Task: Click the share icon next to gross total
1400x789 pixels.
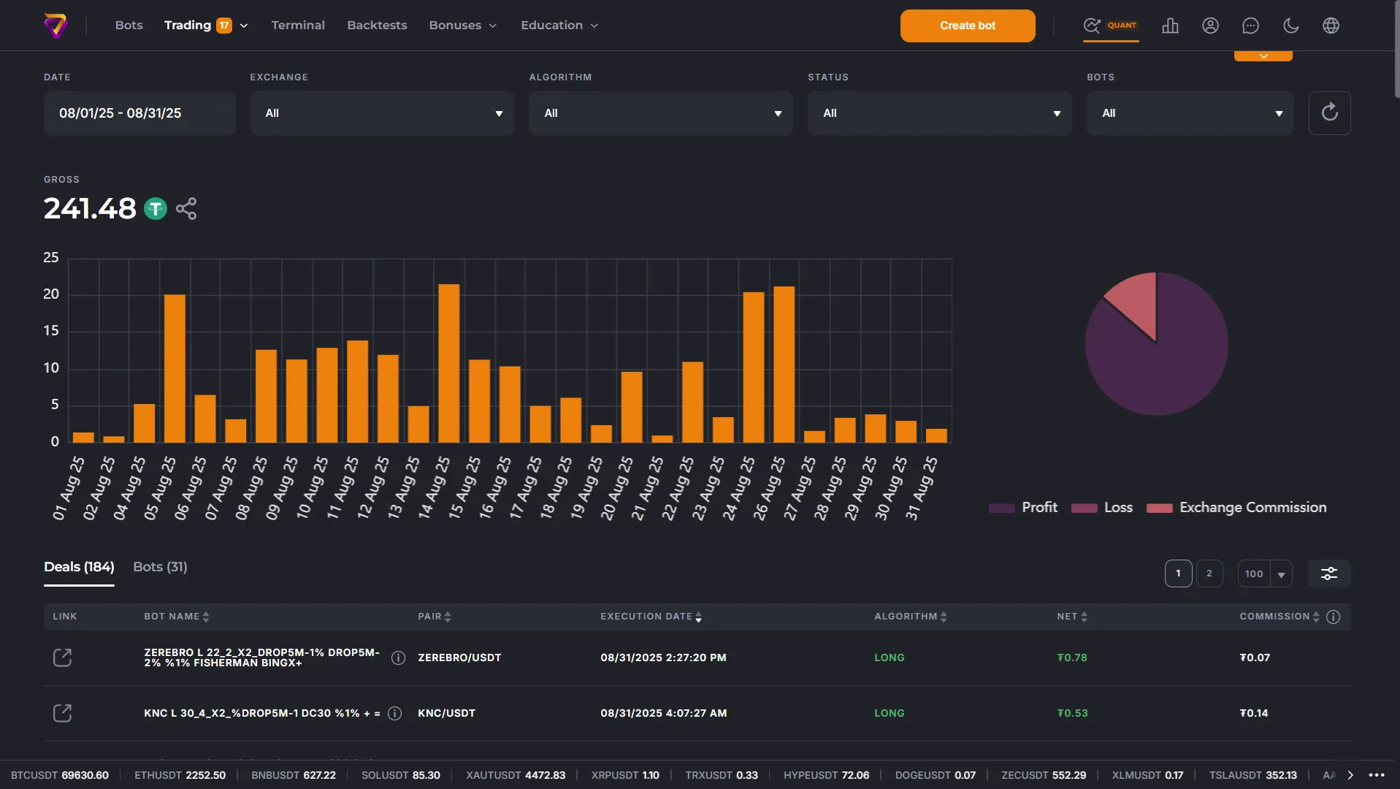Action: [x=186, y=209]
